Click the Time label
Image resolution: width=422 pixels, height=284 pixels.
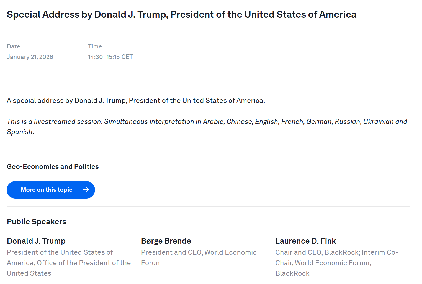click(x=95, y=46)
